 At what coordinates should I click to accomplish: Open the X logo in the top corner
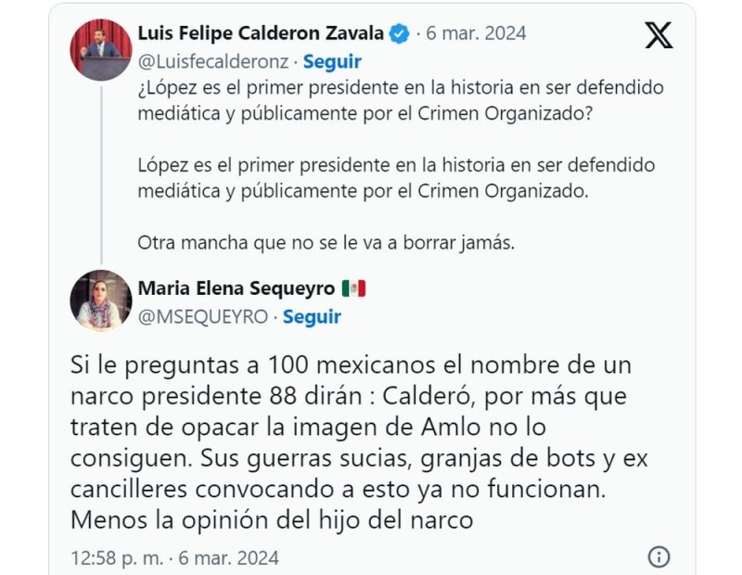659,35
